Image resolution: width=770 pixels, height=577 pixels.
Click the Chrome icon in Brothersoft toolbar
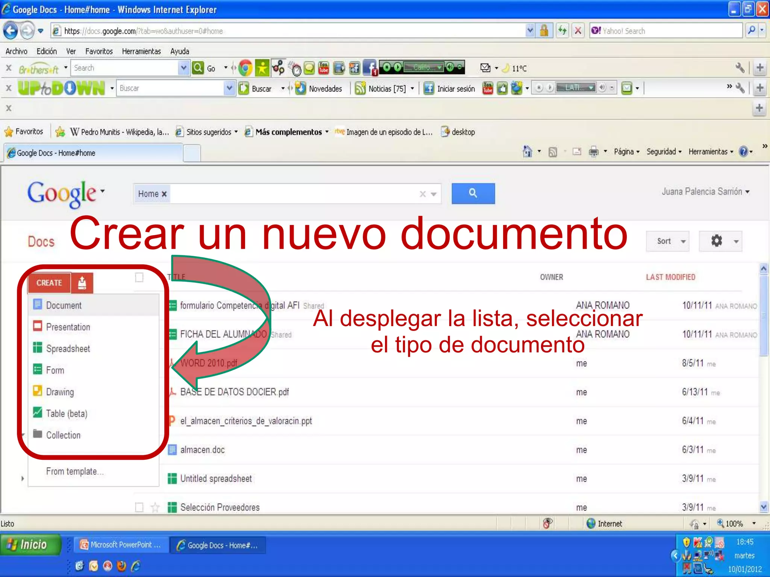246,68
